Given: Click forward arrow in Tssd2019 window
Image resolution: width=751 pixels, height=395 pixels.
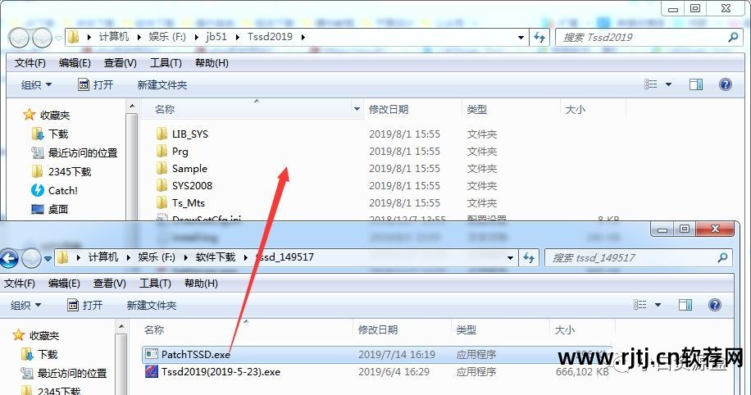Looking at the screenshot, I should 42,38.
